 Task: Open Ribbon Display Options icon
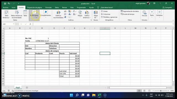[x=154, y=3]
